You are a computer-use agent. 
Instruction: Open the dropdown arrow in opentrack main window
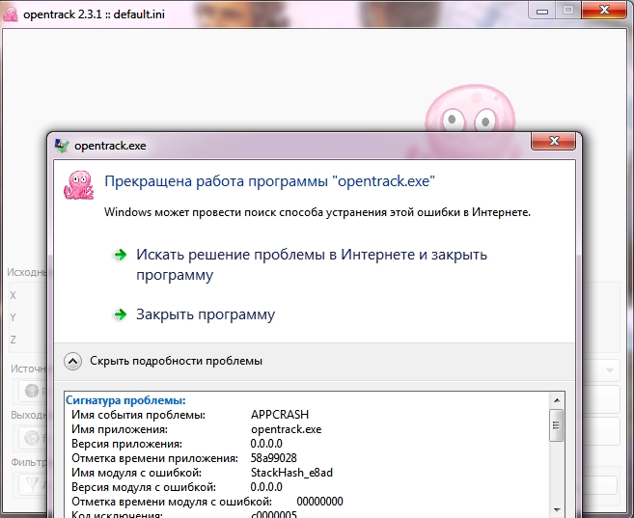(x=610, y=370)
